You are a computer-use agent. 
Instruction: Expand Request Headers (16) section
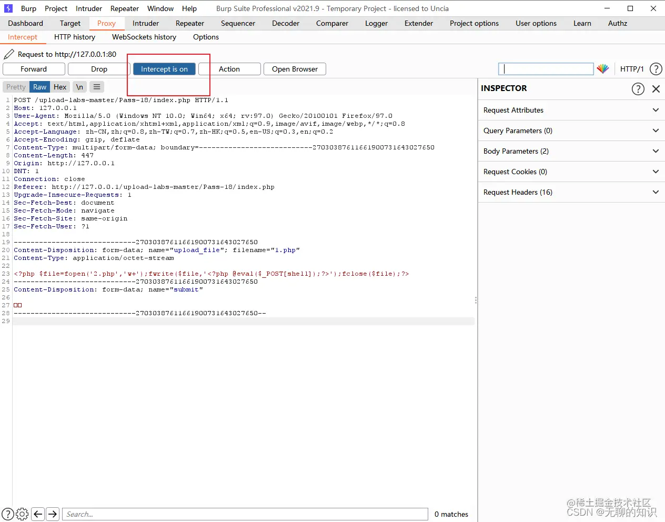(571, 192)
